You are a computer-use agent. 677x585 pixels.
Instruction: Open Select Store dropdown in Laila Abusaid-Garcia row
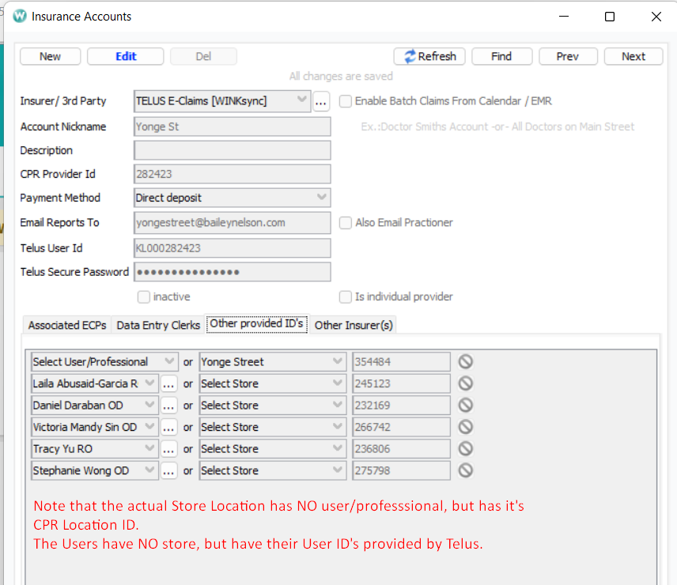pos(273,383)
